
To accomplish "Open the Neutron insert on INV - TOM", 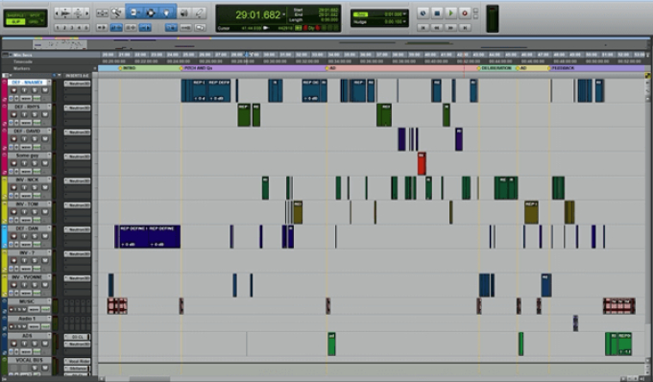I will [x=78, y=205].
